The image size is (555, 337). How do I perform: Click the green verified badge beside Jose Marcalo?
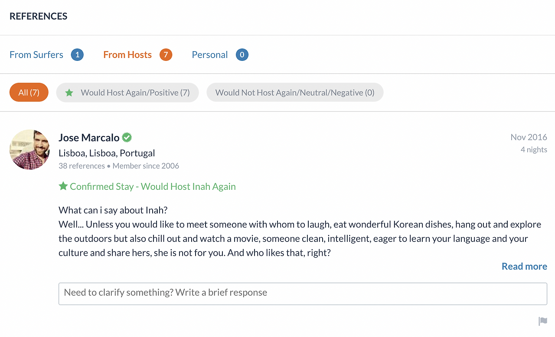click(x=127, y=138)
